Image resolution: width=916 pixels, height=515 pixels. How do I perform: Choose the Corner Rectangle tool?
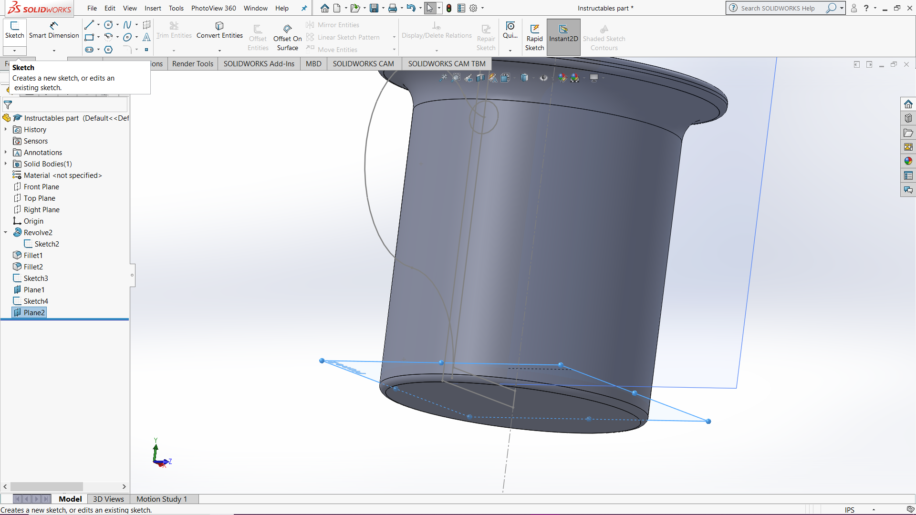pyautogui.click(x=89, y=37)
